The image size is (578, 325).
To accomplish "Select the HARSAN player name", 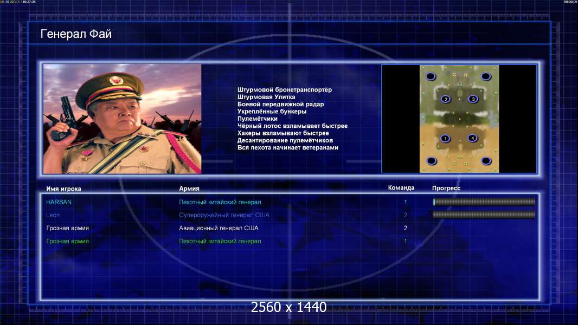I will [x=59, y=202].
